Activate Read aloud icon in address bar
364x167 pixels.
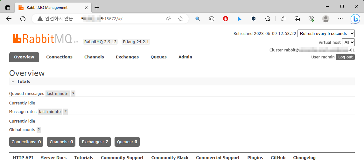(168, 19)
